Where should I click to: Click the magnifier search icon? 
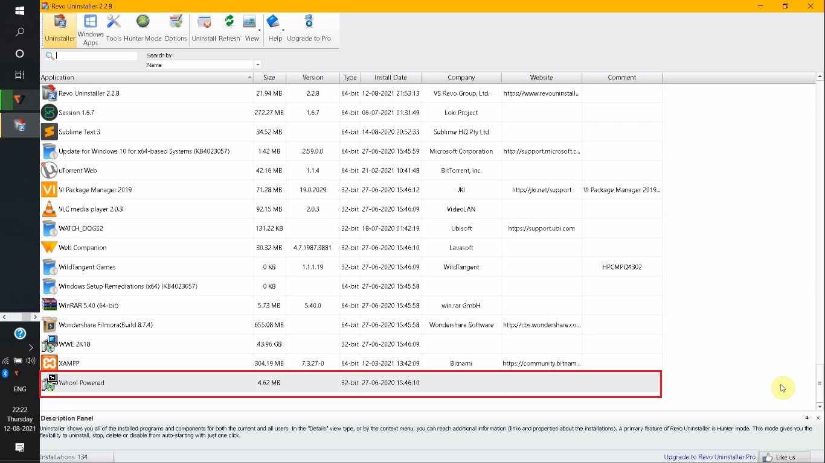[x=50, y=55]
